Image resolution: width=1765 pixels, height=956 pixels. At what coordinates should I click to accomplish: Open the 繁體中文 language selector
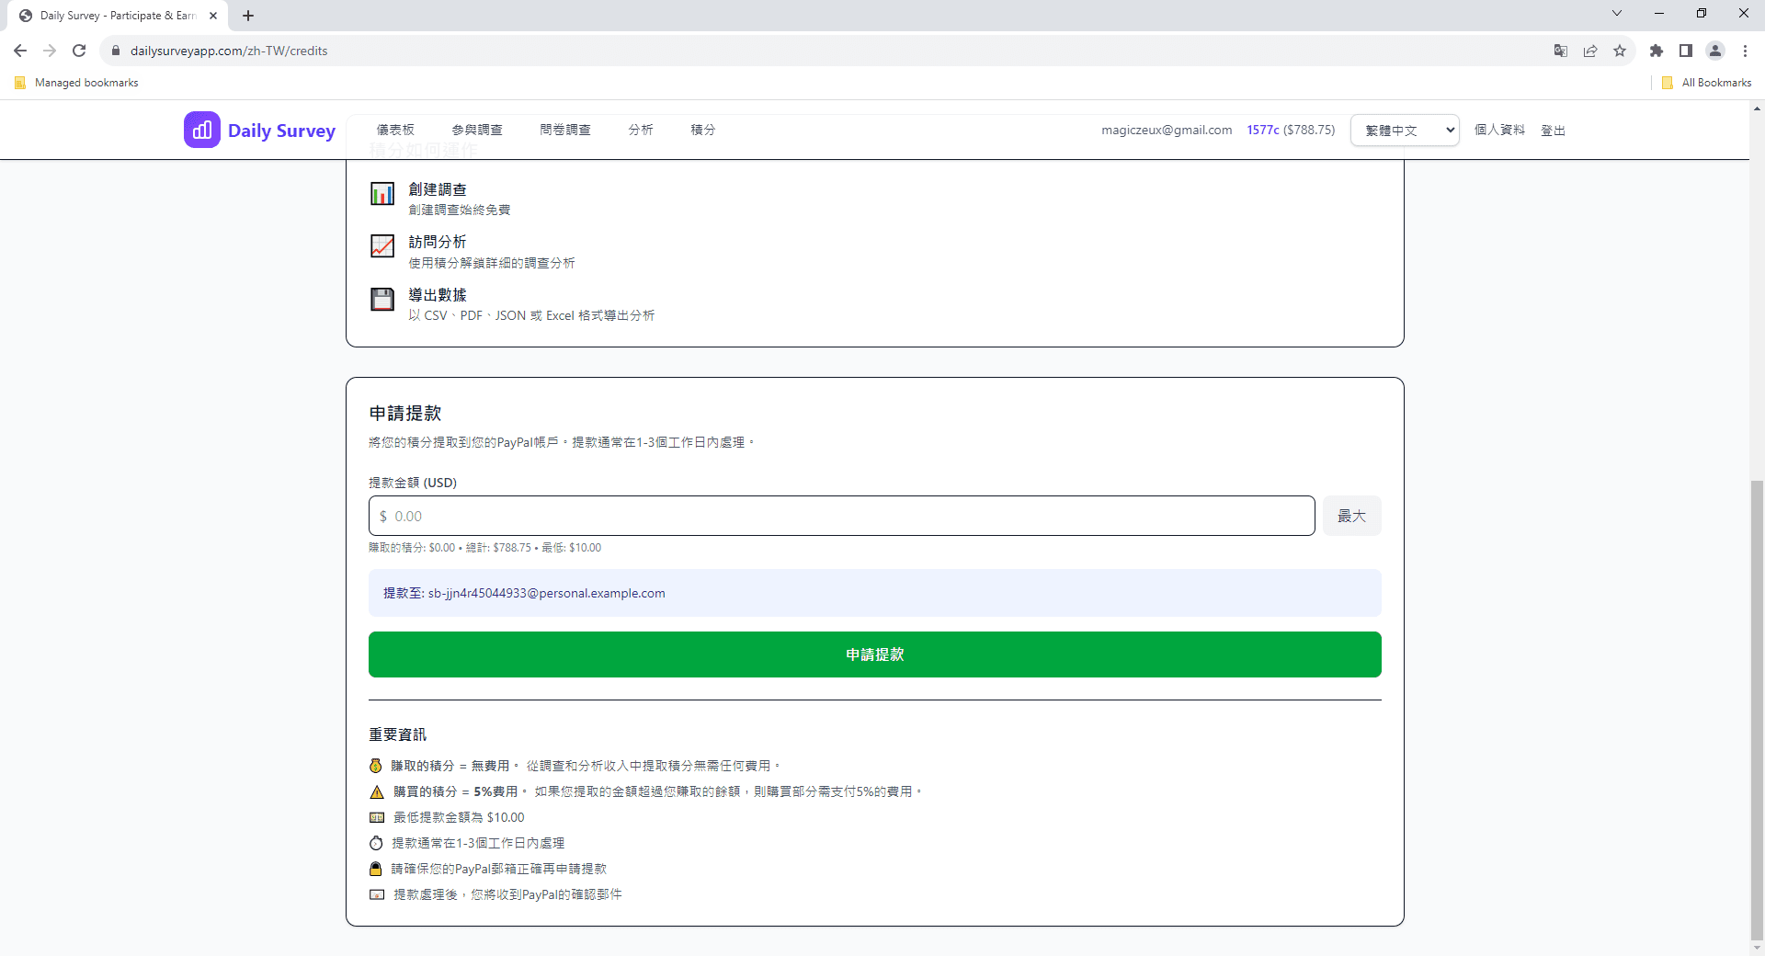pos(1404,130)
